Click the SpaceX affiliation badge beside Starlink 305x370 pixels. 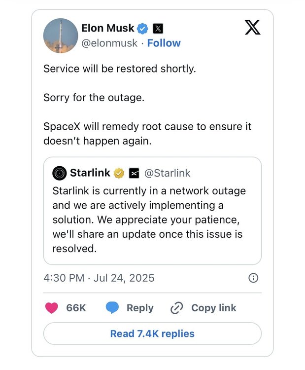(134, 173)
